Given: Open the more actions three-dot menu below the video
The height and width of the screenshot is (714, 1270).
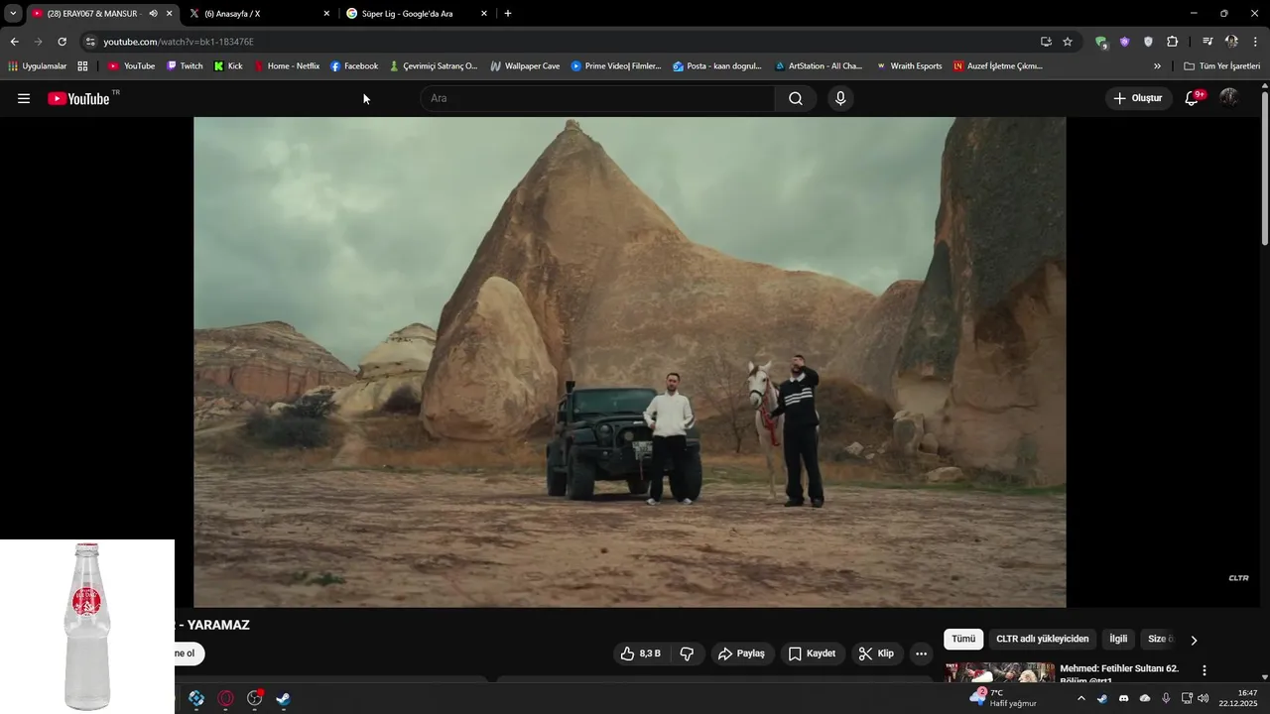Looking at the screenshot, I should tap(921, 654).
